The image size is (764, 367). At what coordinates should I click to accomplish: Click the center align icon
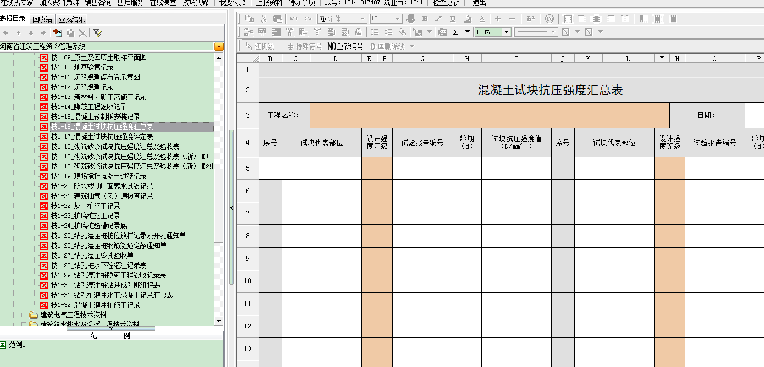[x=596, y=19]
